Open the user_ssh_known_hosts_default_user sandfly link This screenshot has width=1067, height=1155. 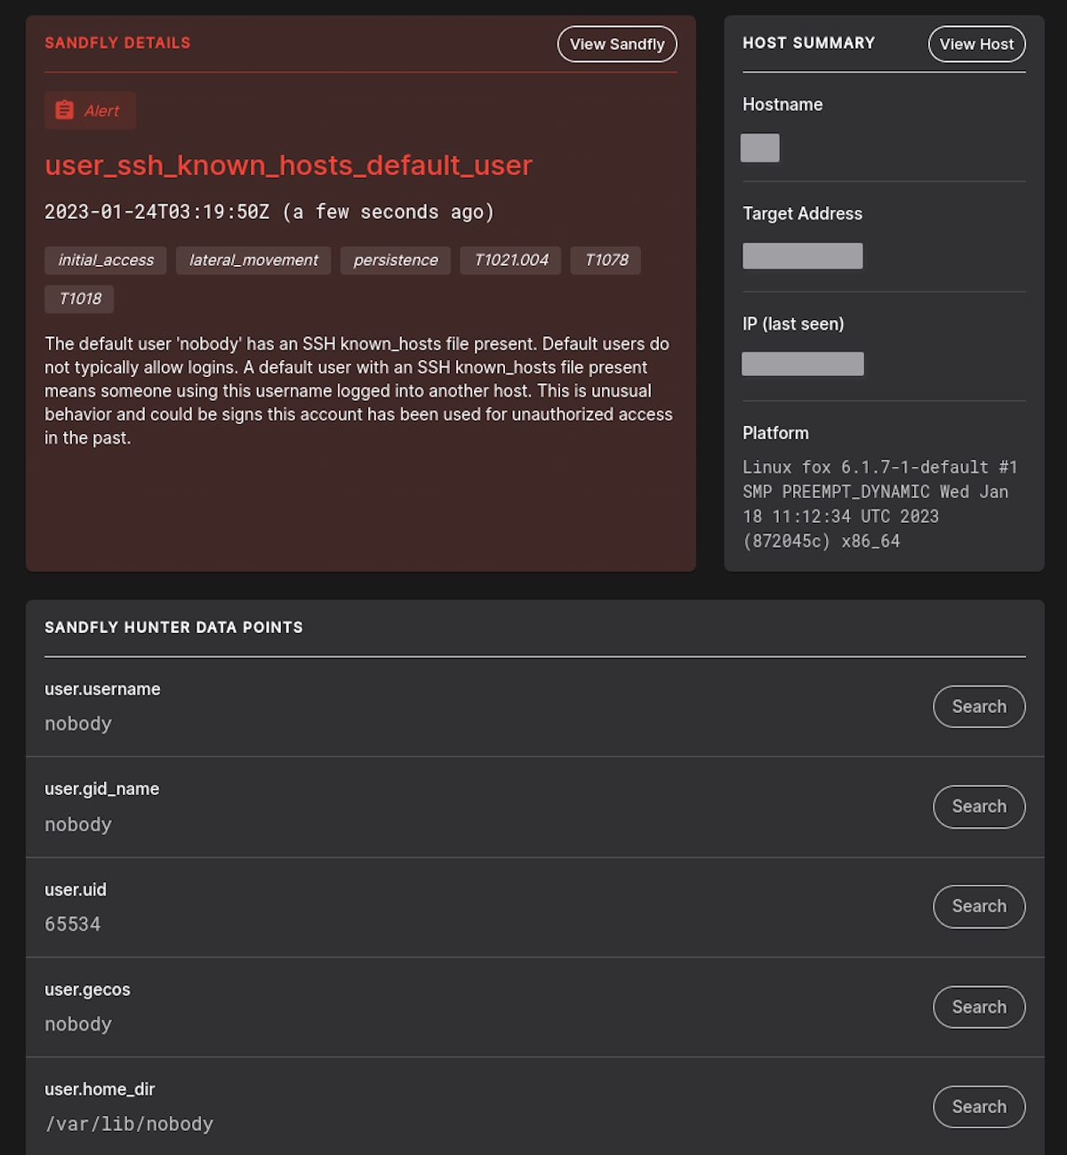pyautogui.click(x=288, y=165)
